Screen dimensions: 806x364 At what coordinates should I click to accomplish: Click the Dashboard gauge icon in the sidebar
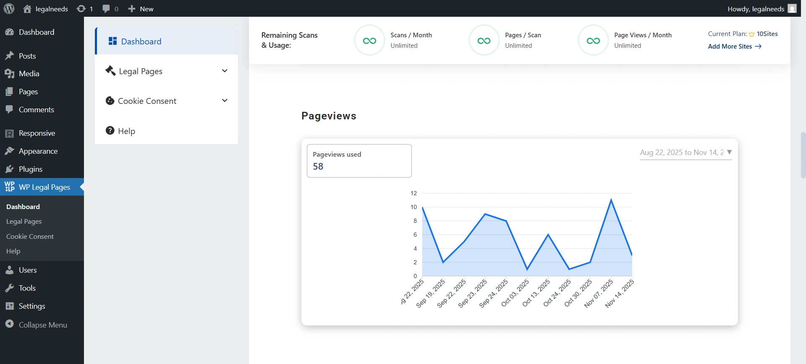10,32
